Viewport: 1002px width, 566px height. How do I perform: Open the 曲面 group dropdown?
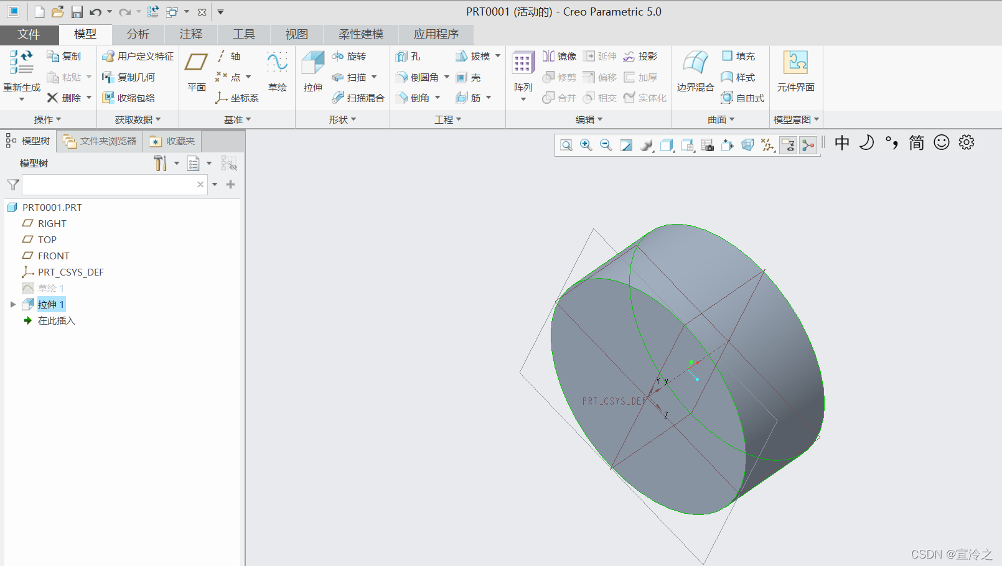point(721,119)
